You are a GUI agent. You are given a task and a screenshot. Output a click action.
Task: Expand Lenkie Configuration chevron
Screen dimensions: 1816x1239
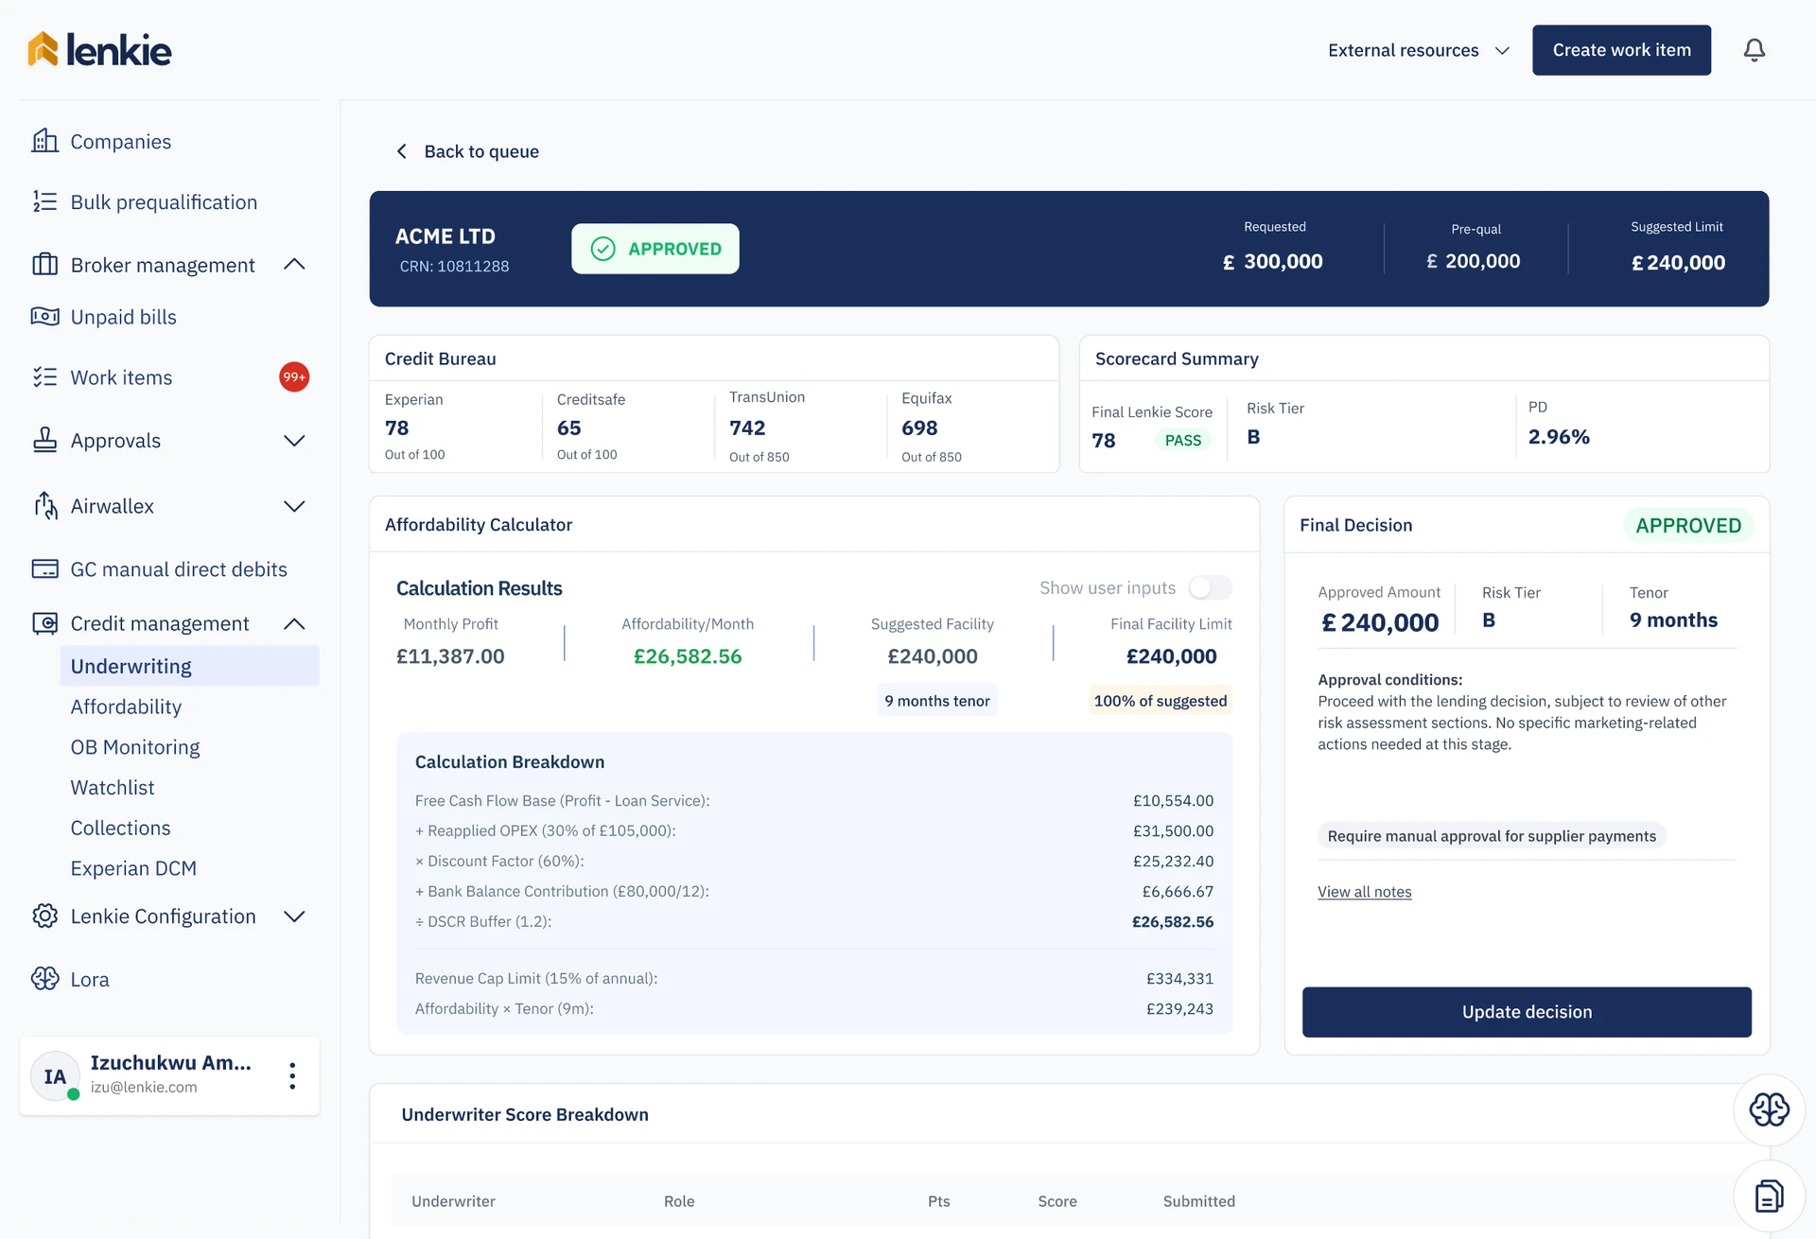(x=294, y=916)
